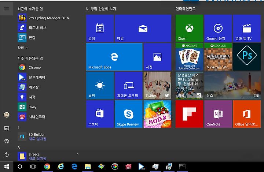Open the Twitter live tile
264x172 pixels.
click(157, 86)
